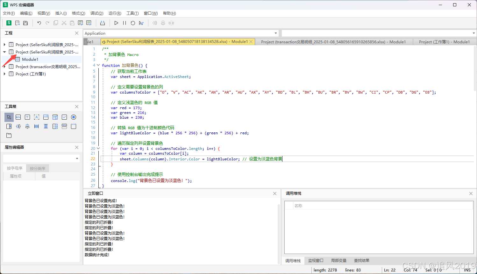Pick the text box control in the toolbox

[x=27, y=117]
